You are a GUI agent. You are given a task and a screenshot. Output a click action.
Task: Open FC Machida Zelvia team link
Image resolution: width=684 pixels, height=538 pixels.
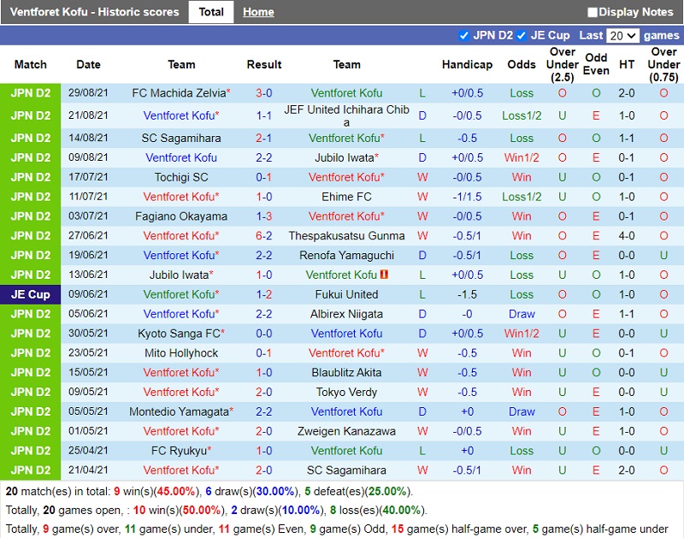179,92
